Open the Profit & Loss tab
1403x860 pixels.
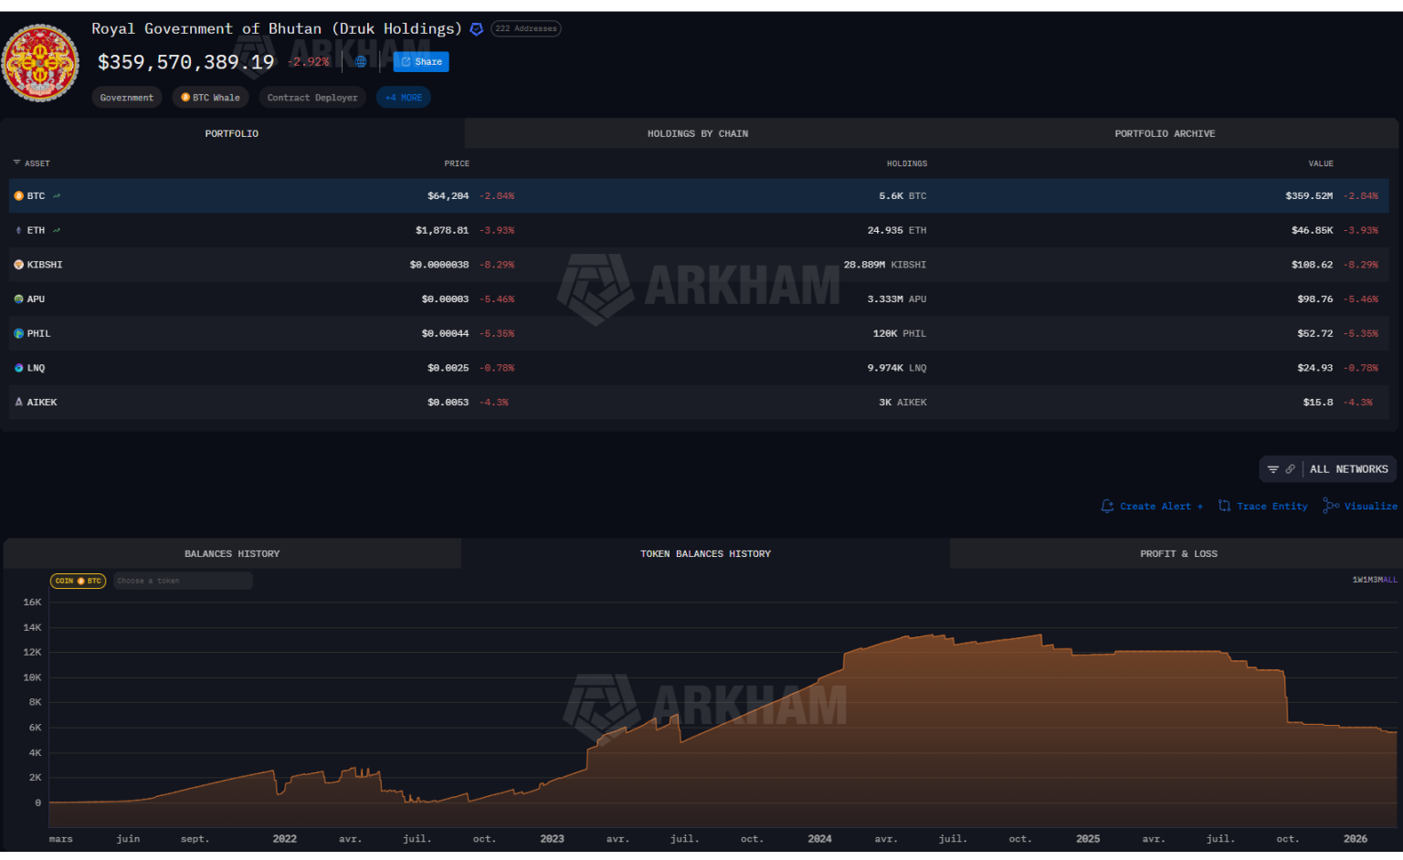point(1178,553)
